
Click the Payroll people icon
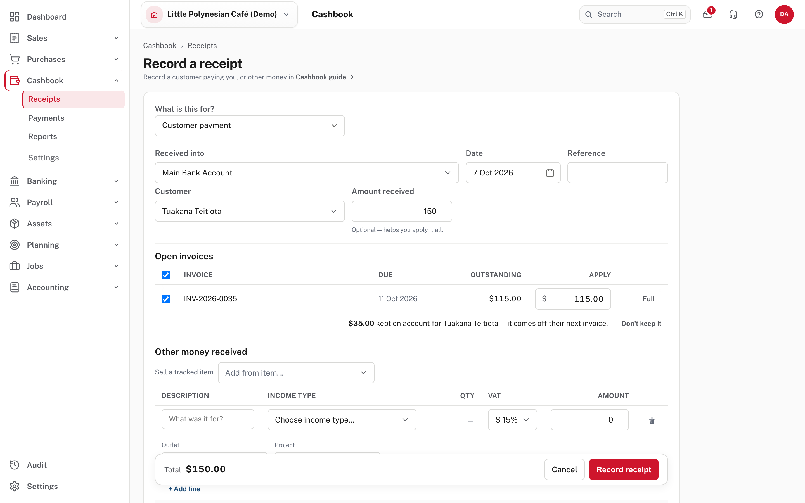pyautogui.click(x=14, y=202)
